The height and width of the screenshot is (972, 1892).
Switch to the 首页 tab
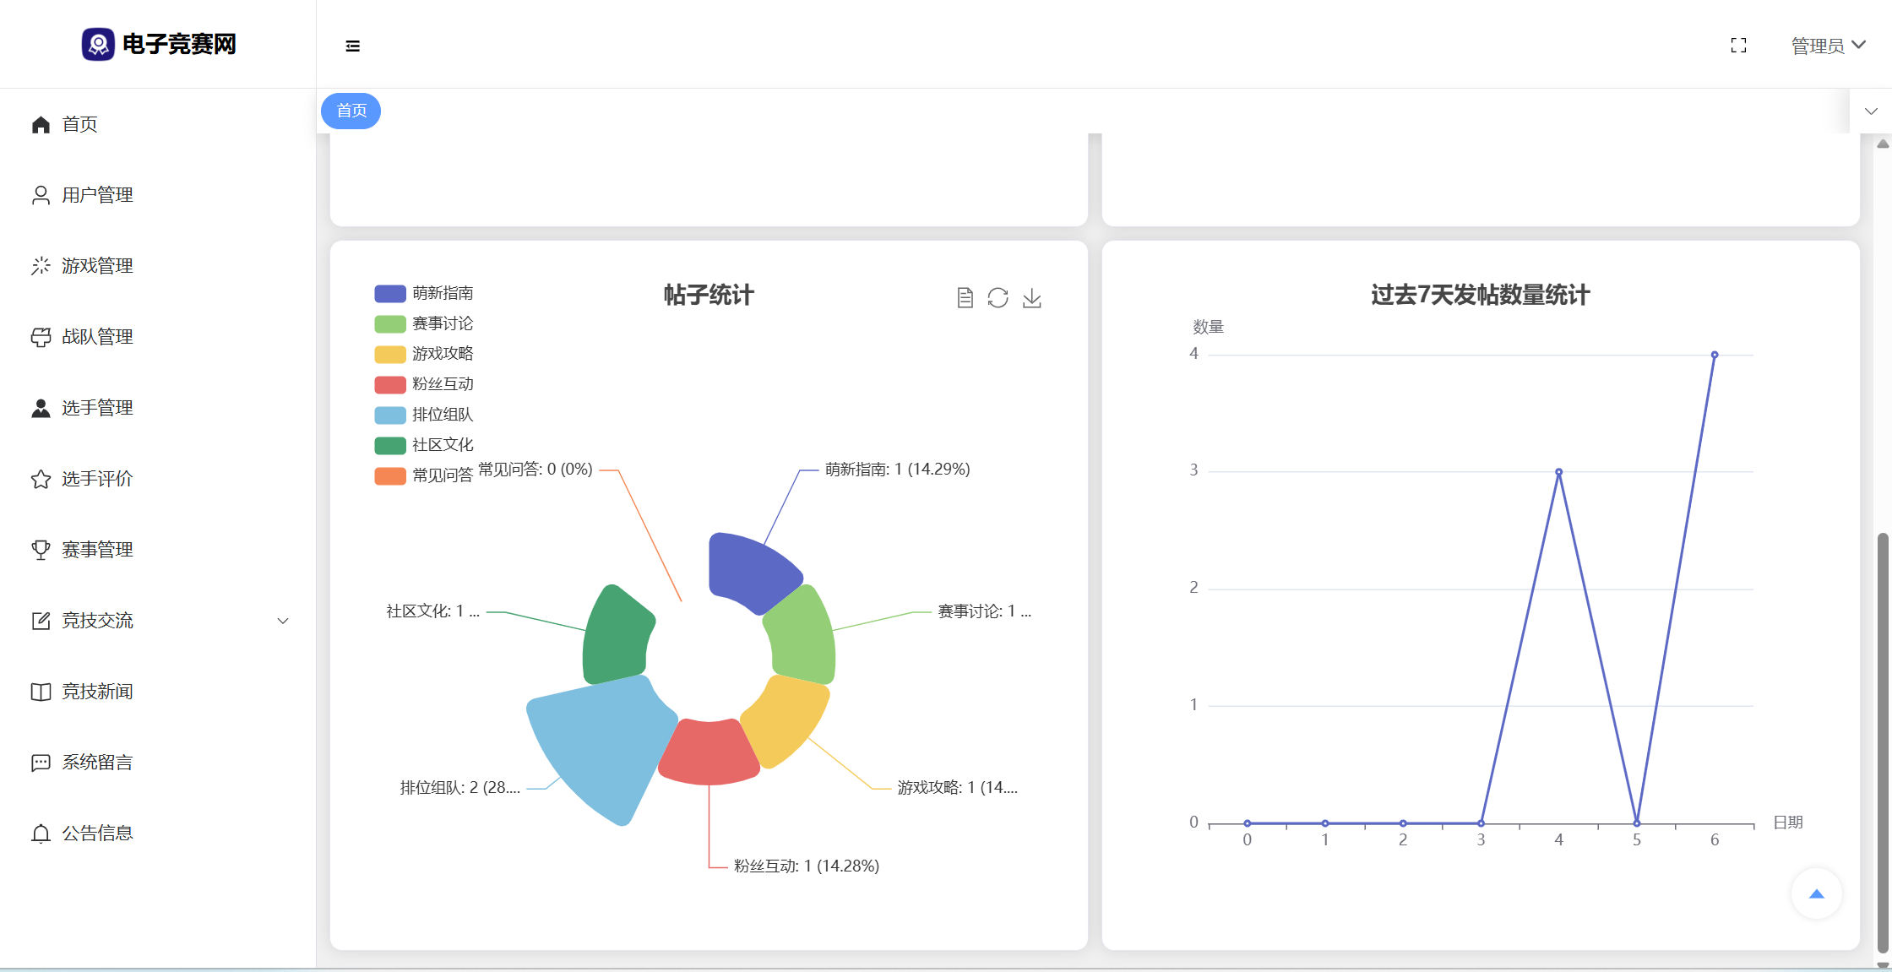351,111
